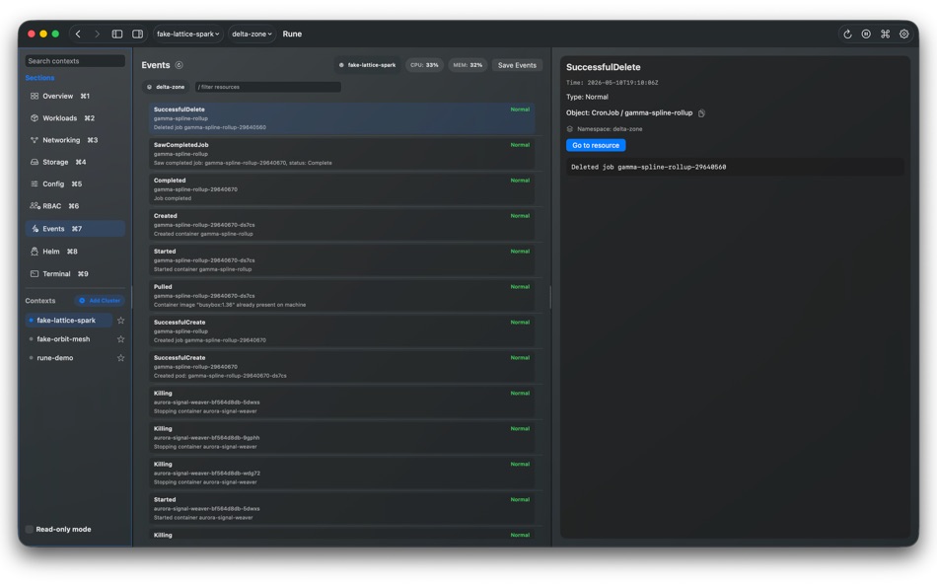Click the refresh icon in the title bar
937x586 pixels.
[x=847, y=35]
